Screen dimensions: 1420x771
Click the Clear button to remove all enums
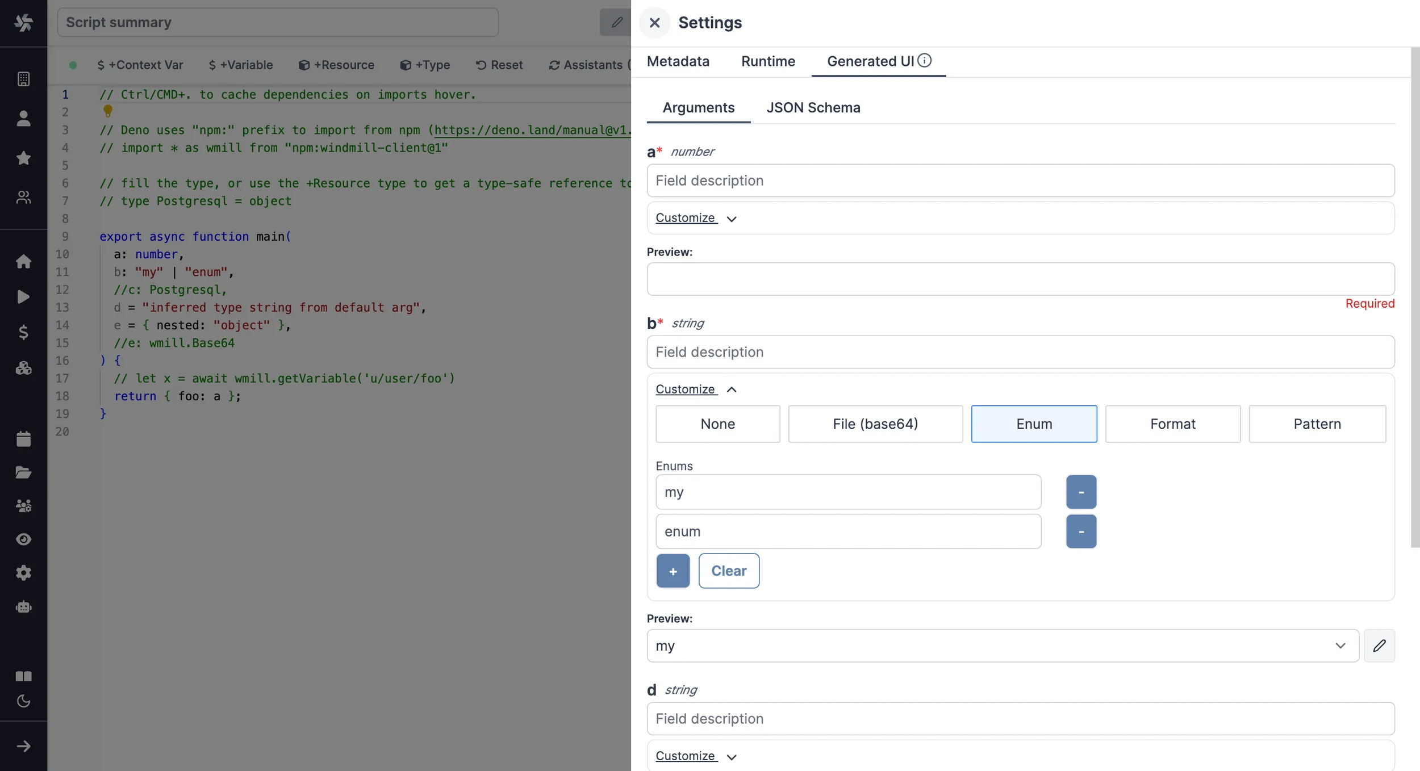(x=728, y=569)
